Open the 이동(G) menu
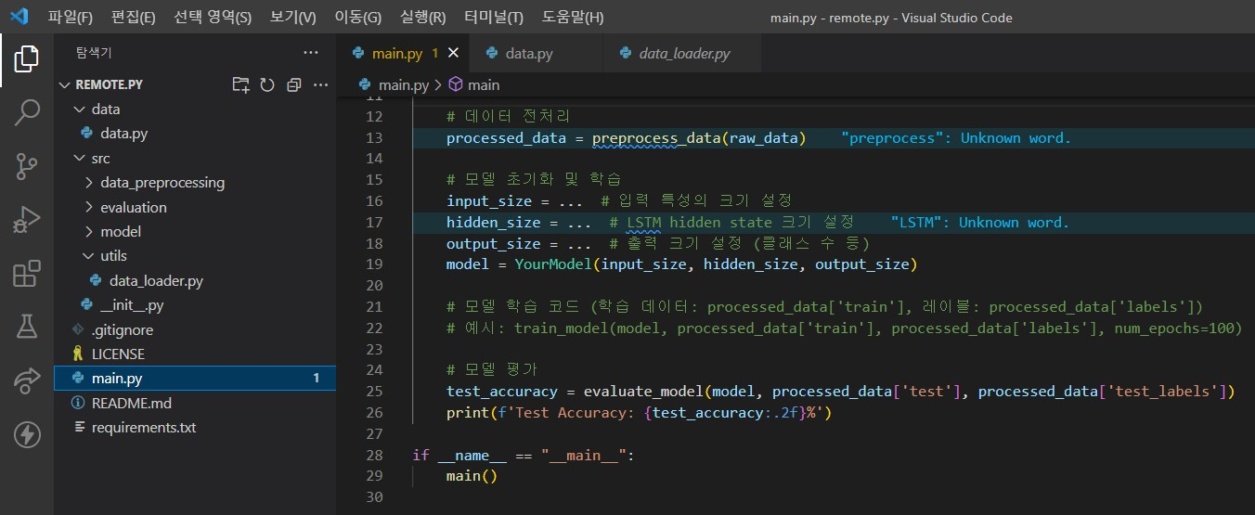This screenshot has height=515, width=1255. [x=357, y=18]
